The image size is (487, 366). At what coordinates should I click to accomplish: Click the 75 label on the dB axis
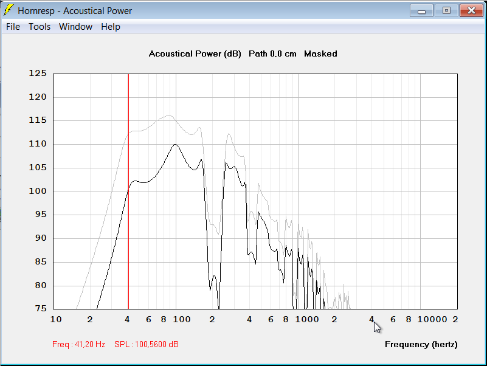[x=41, y=308]
